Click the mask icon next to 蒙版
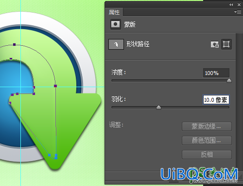The height and width of the screenshot is (186, 243). pos(115,24)
